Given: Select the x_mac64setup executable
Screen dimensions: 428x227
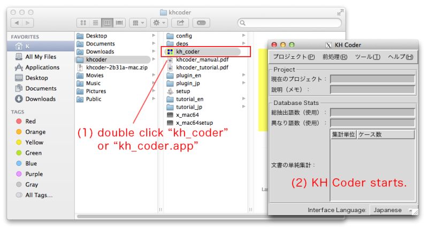Looking at the screenshot, I should [194, 123].
